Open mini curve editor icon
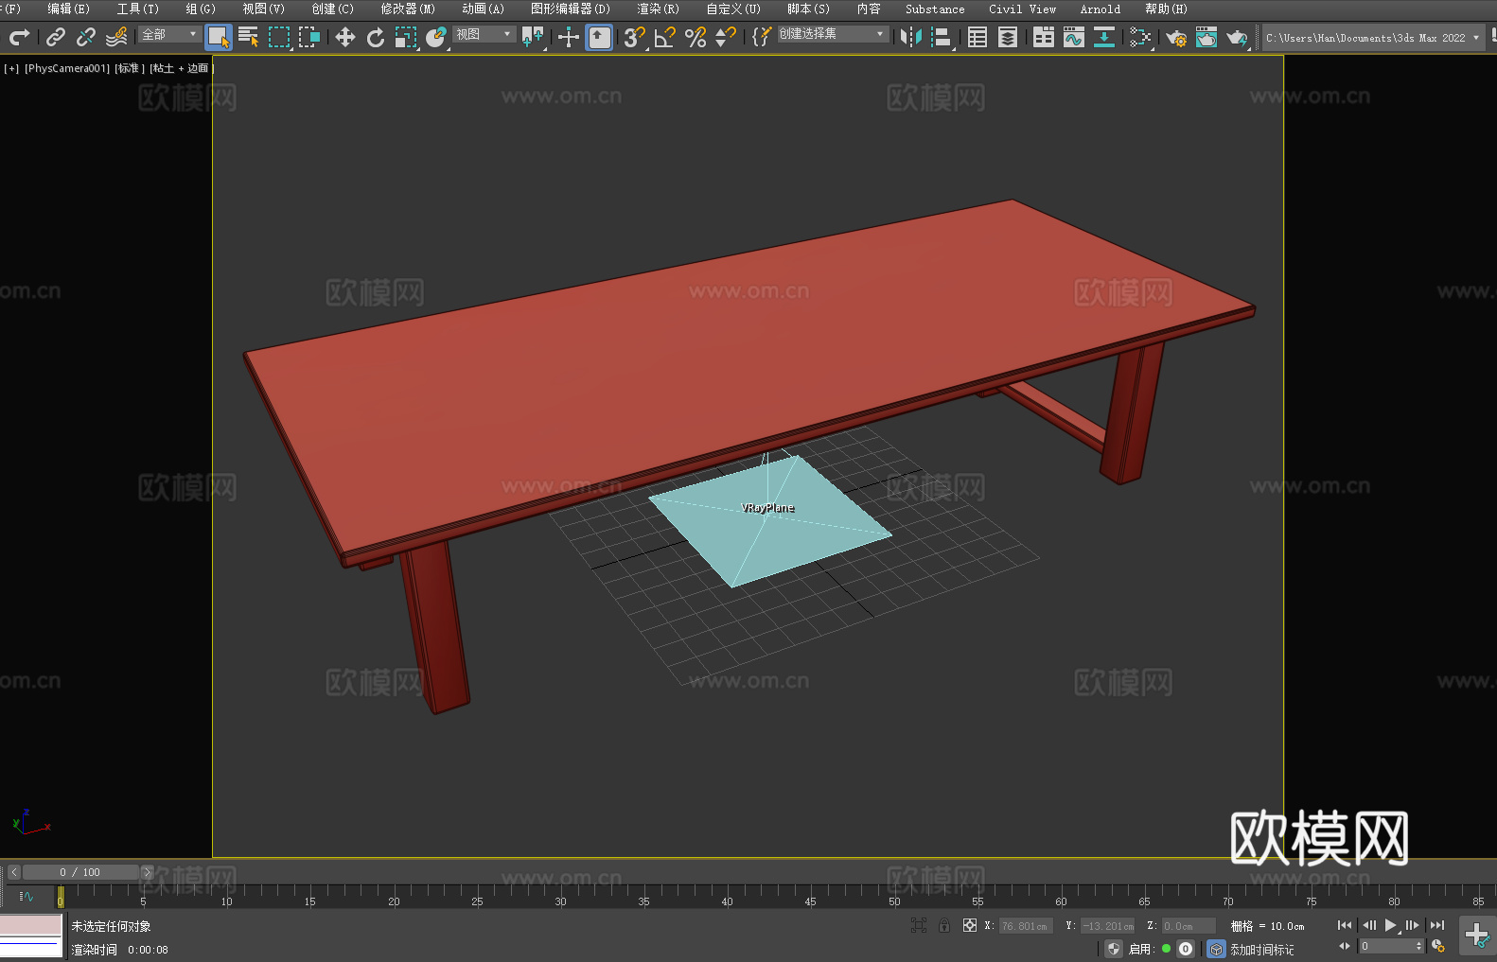 [26, 896]
